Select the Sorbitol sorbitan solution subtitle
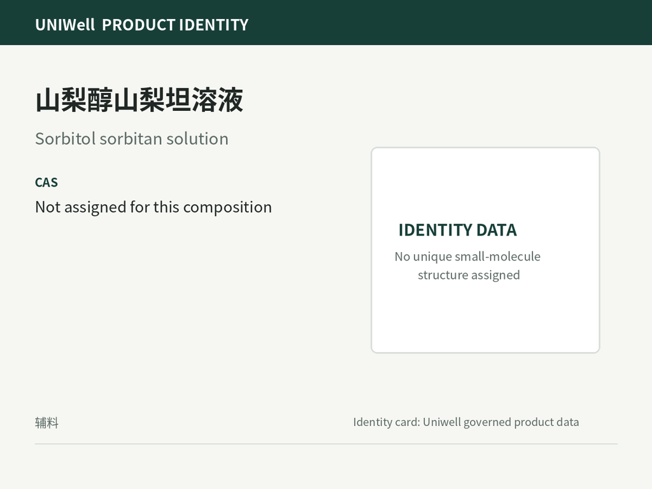652x489 pixels. click(x=132, y=139)
